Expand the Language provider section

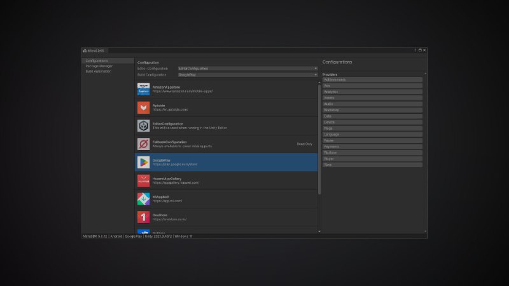pyautogui.click(x=372, y=135)
